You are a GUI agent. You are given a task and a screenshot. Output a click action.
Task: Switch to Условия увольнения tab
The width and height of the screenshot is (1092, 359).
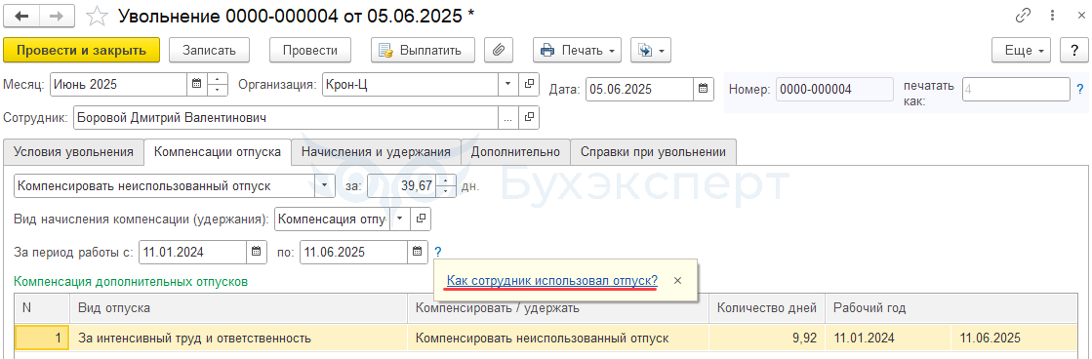[x=73, y=151]
